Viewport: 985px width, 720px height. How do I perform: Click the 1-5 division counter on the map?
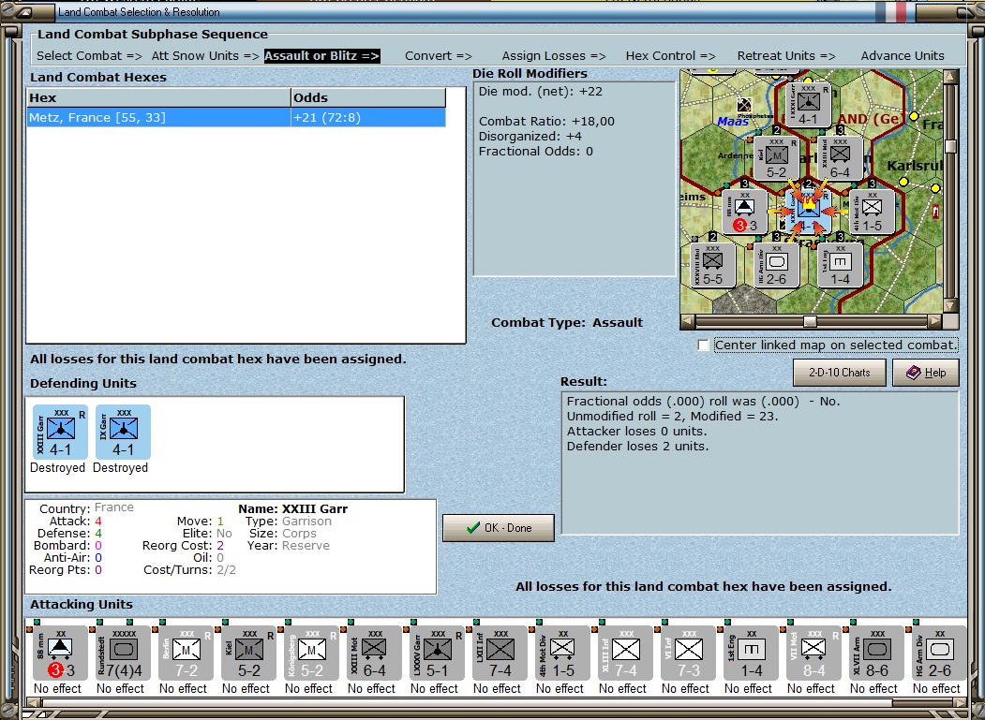872,212
